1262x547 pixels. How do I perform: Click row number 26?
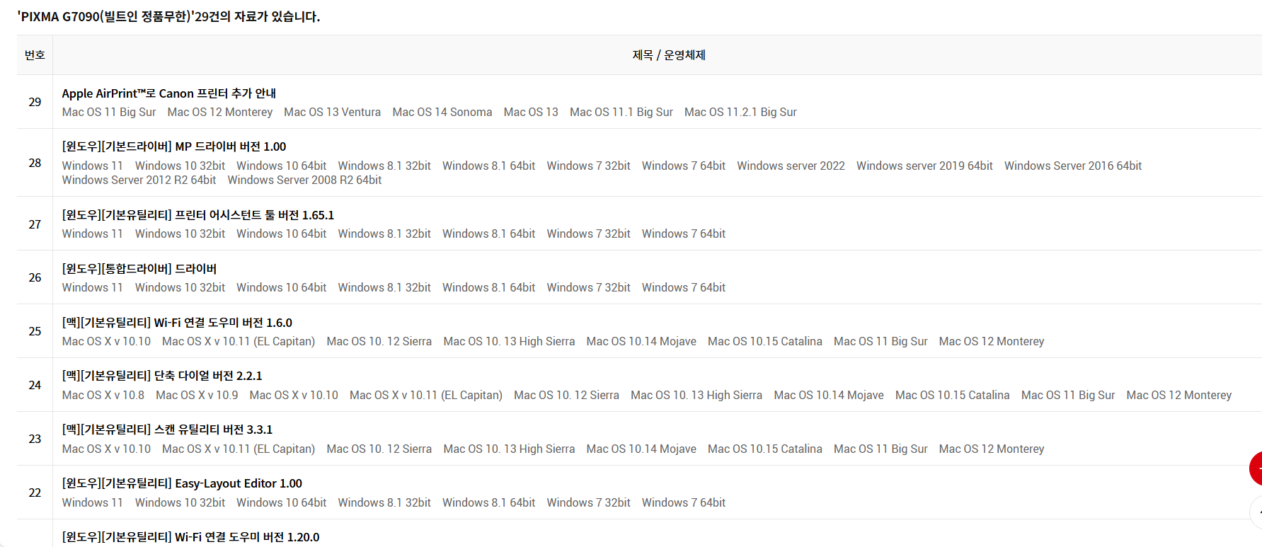coord(35,277)
